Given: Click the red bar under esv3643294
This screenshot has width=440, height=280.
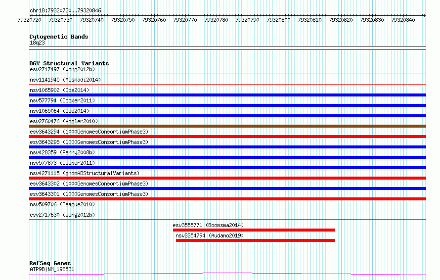Looking at the screenshot, I should click(227, 137).
